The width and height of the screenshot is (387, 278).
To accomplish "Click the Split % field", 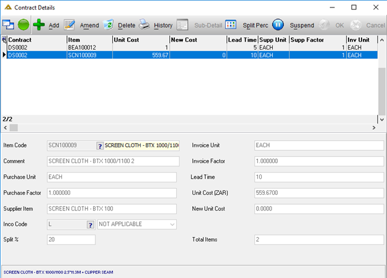I will tap(71, 240).
